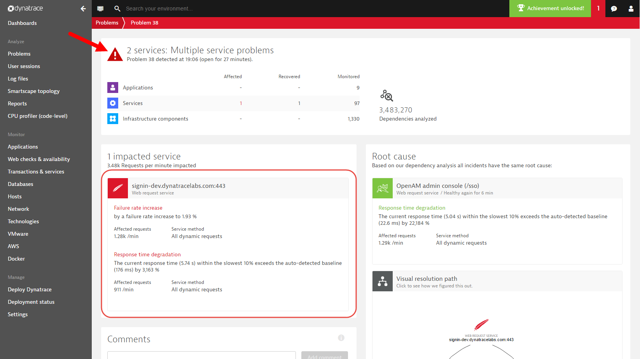The image size is (640, 359).
Task: Open Databases page
Action: click(x=21, y=184)
